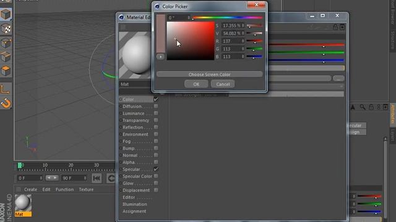The height and width of the screenshot is (222, 396).
Task: Enable the Alpha channel checkbox
Action: (x=156, y=162)
